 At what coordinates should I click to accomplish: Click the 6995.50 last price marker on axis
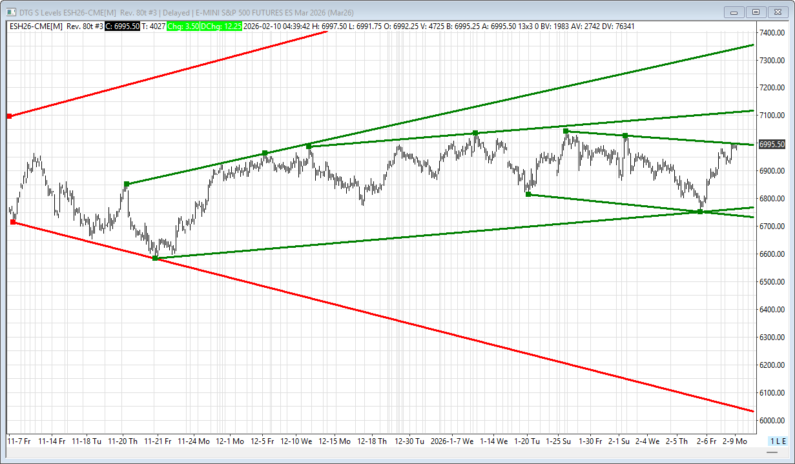tap(772, 145)
